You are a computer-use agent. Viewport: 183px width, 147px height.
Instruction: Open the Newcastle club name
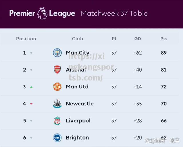pyautogui.click(x=80, y=104)
